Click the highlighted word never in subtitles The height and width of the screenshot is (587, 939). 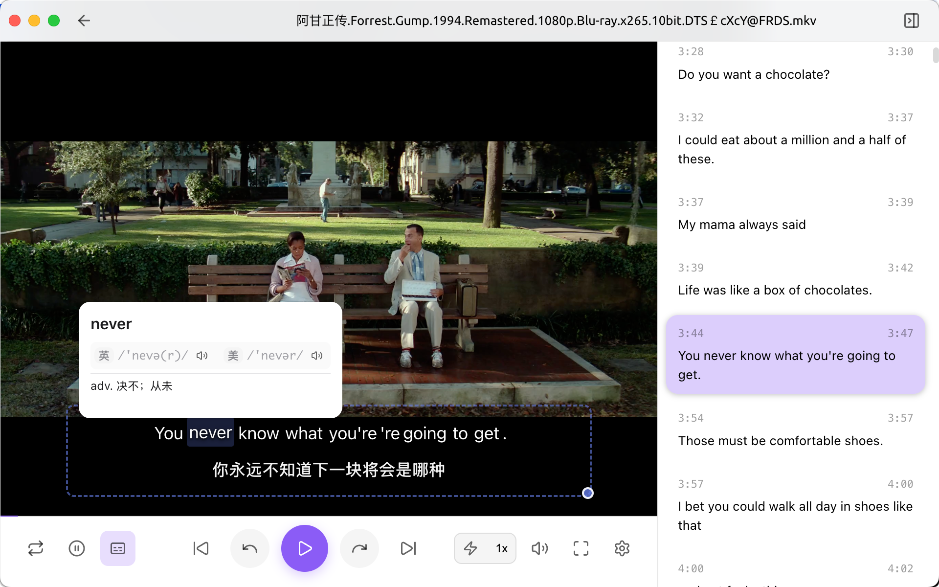[210, 432]
